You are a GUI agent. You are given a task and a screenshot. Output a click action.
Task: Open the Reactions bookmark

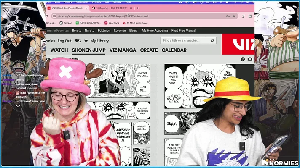point(112,23)
